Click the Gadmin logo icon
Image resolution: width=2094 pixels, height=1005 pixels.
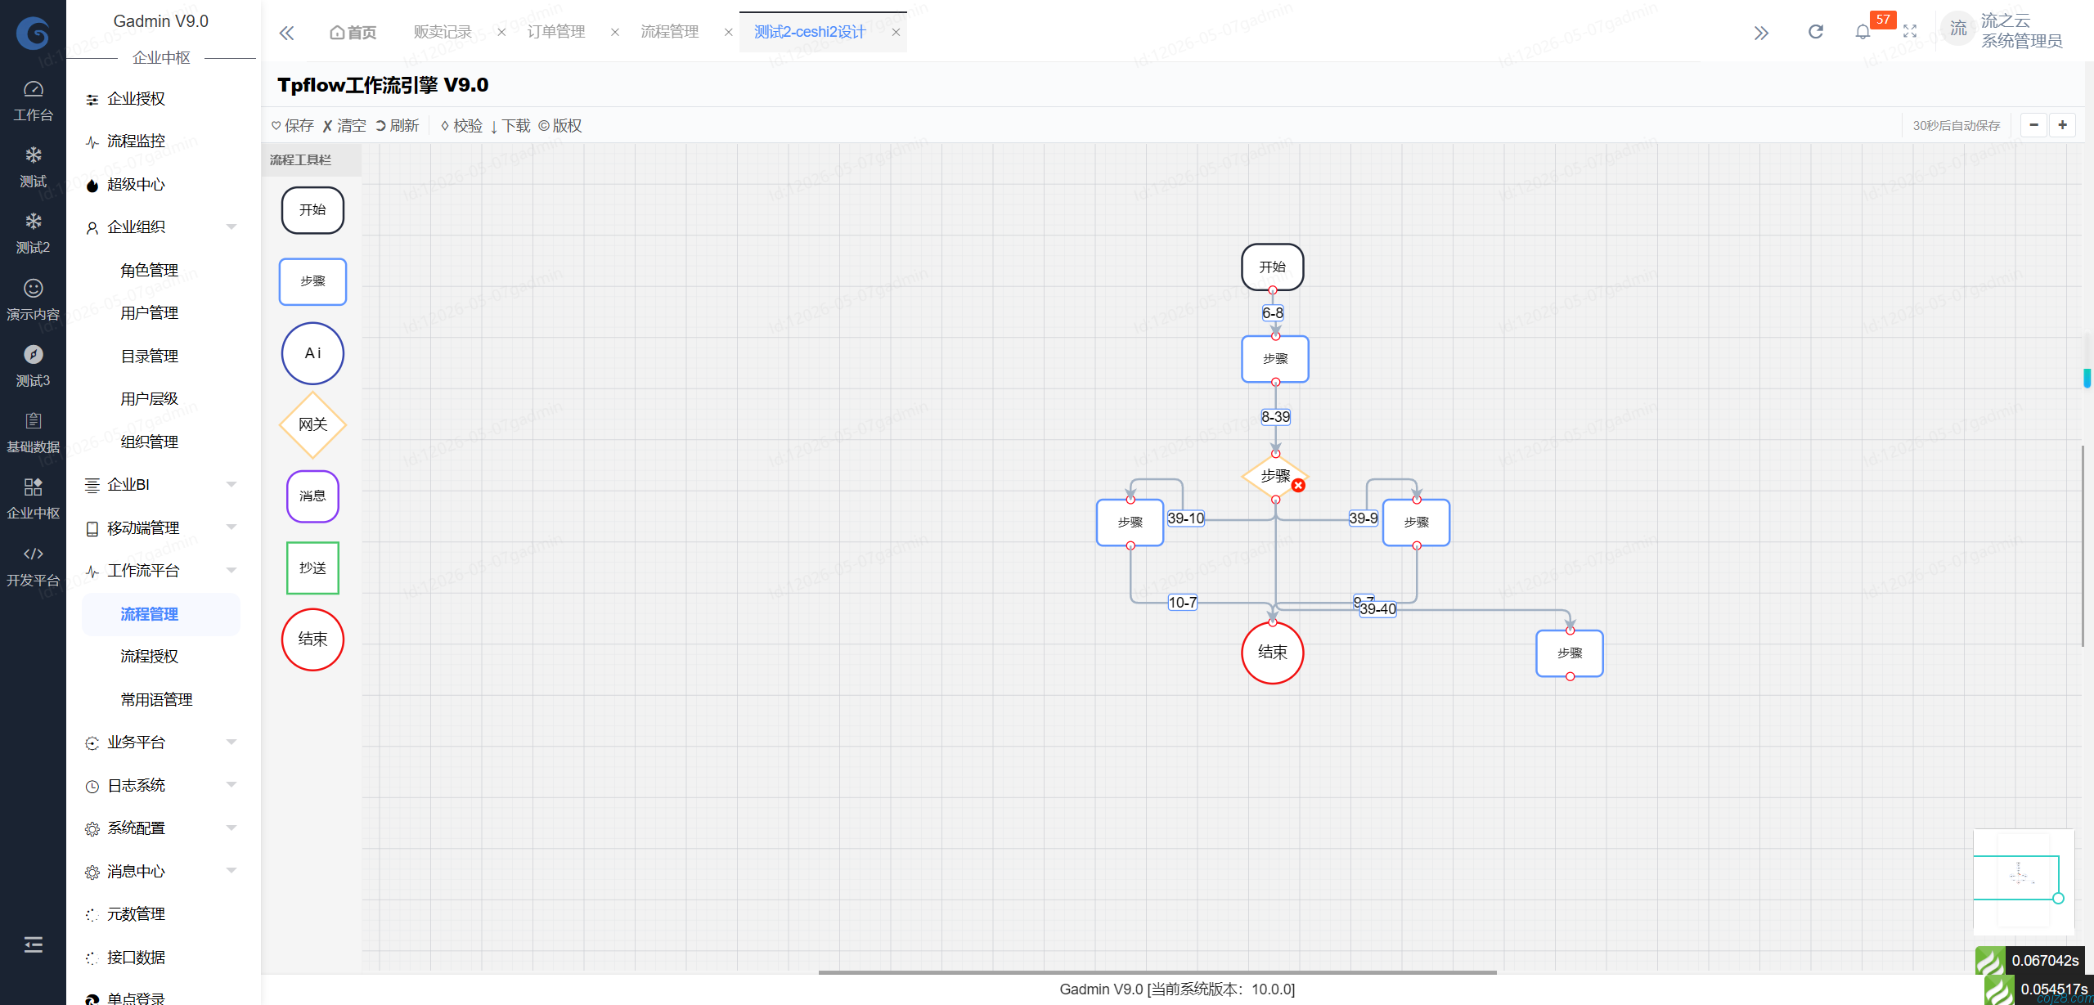click(33, 33)
